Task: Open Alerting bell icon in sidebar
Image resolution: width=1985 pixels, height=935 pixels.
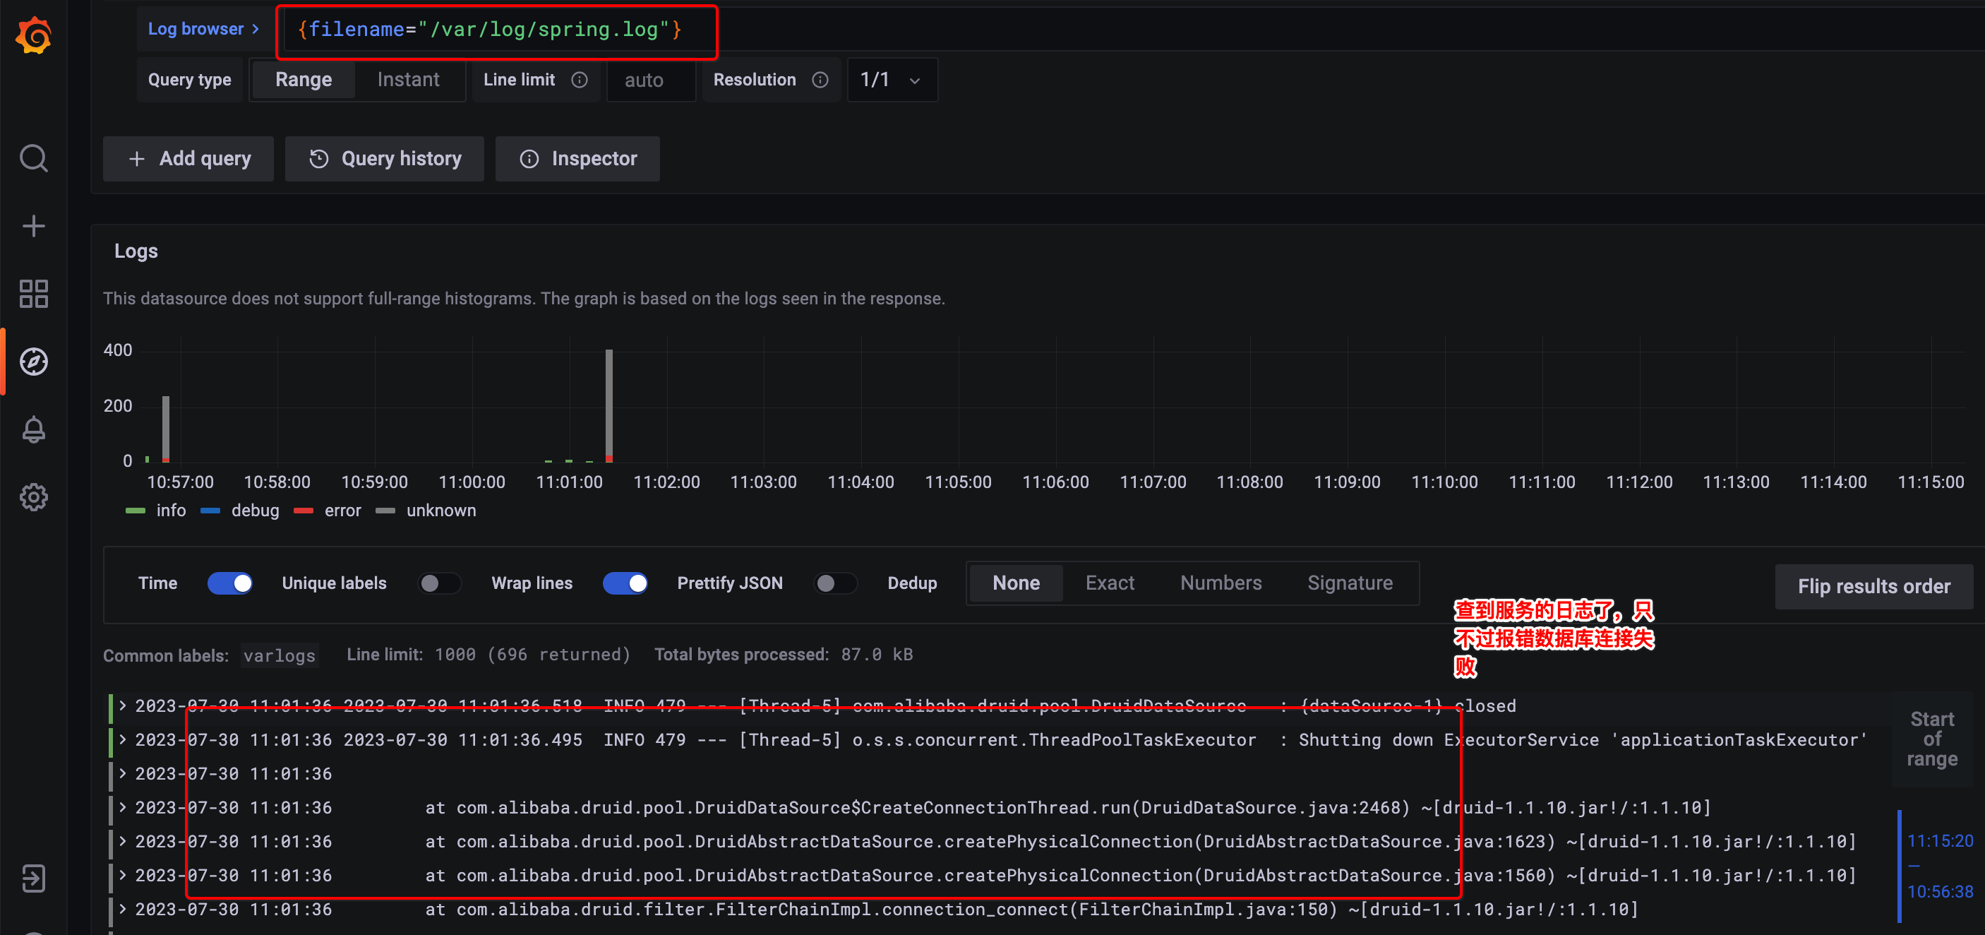Action: point(33,429)
